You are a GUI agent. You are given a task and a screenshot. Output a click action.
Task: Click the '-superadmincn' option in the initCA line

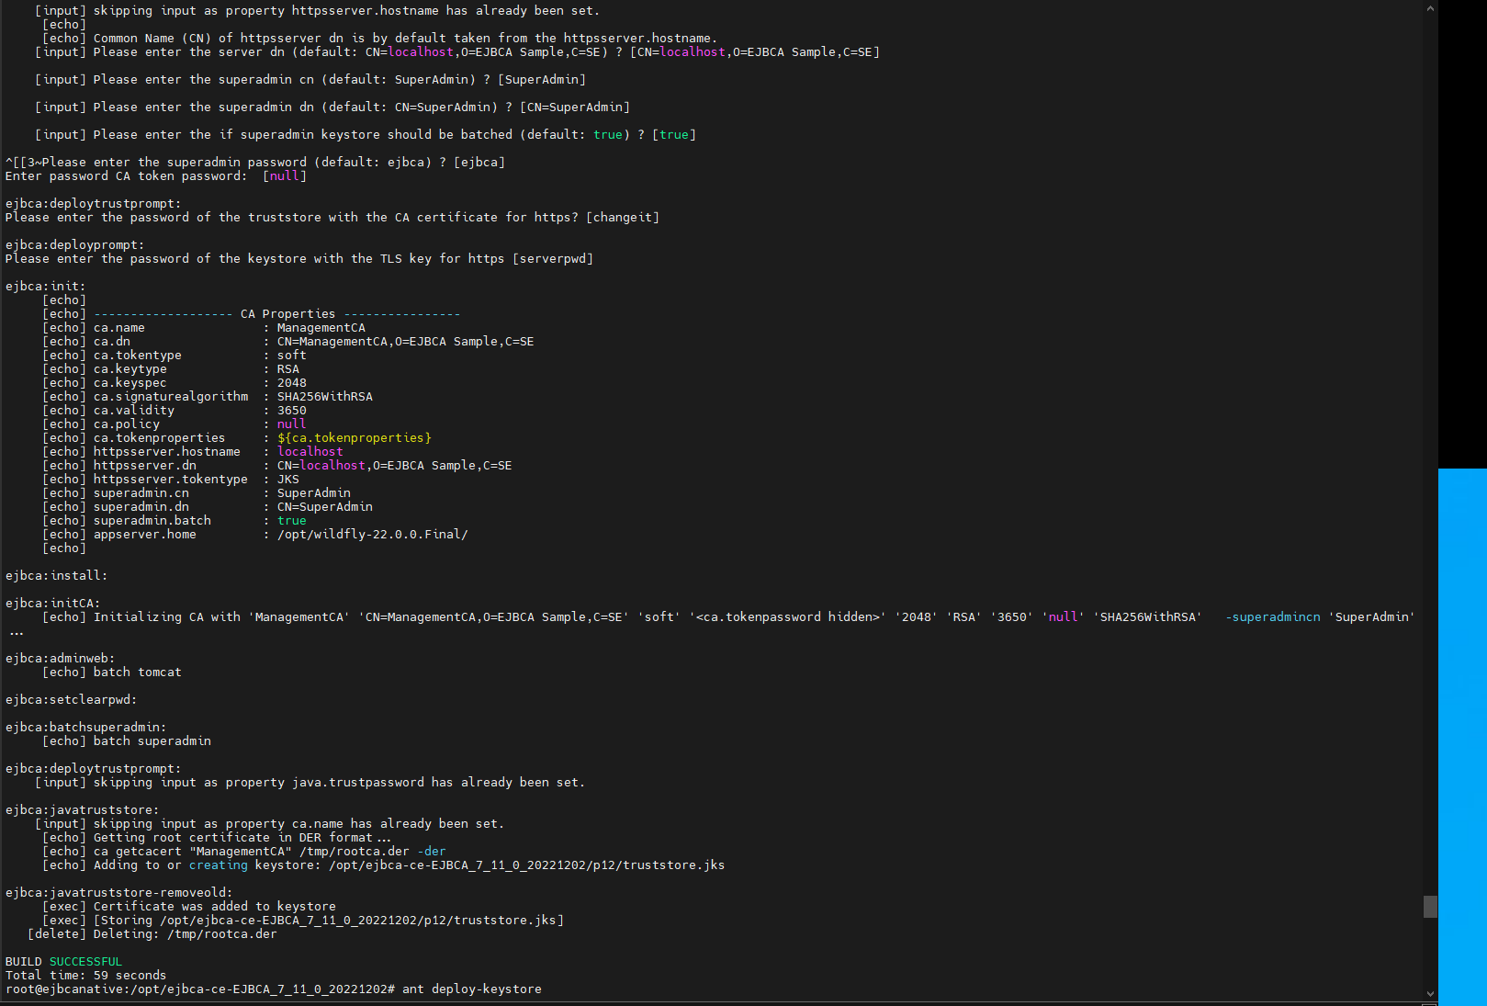[x=1273, y=617]
